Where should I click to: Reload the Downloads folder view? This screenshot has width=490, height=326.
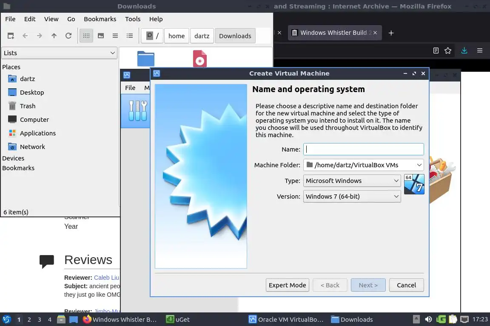68,36
